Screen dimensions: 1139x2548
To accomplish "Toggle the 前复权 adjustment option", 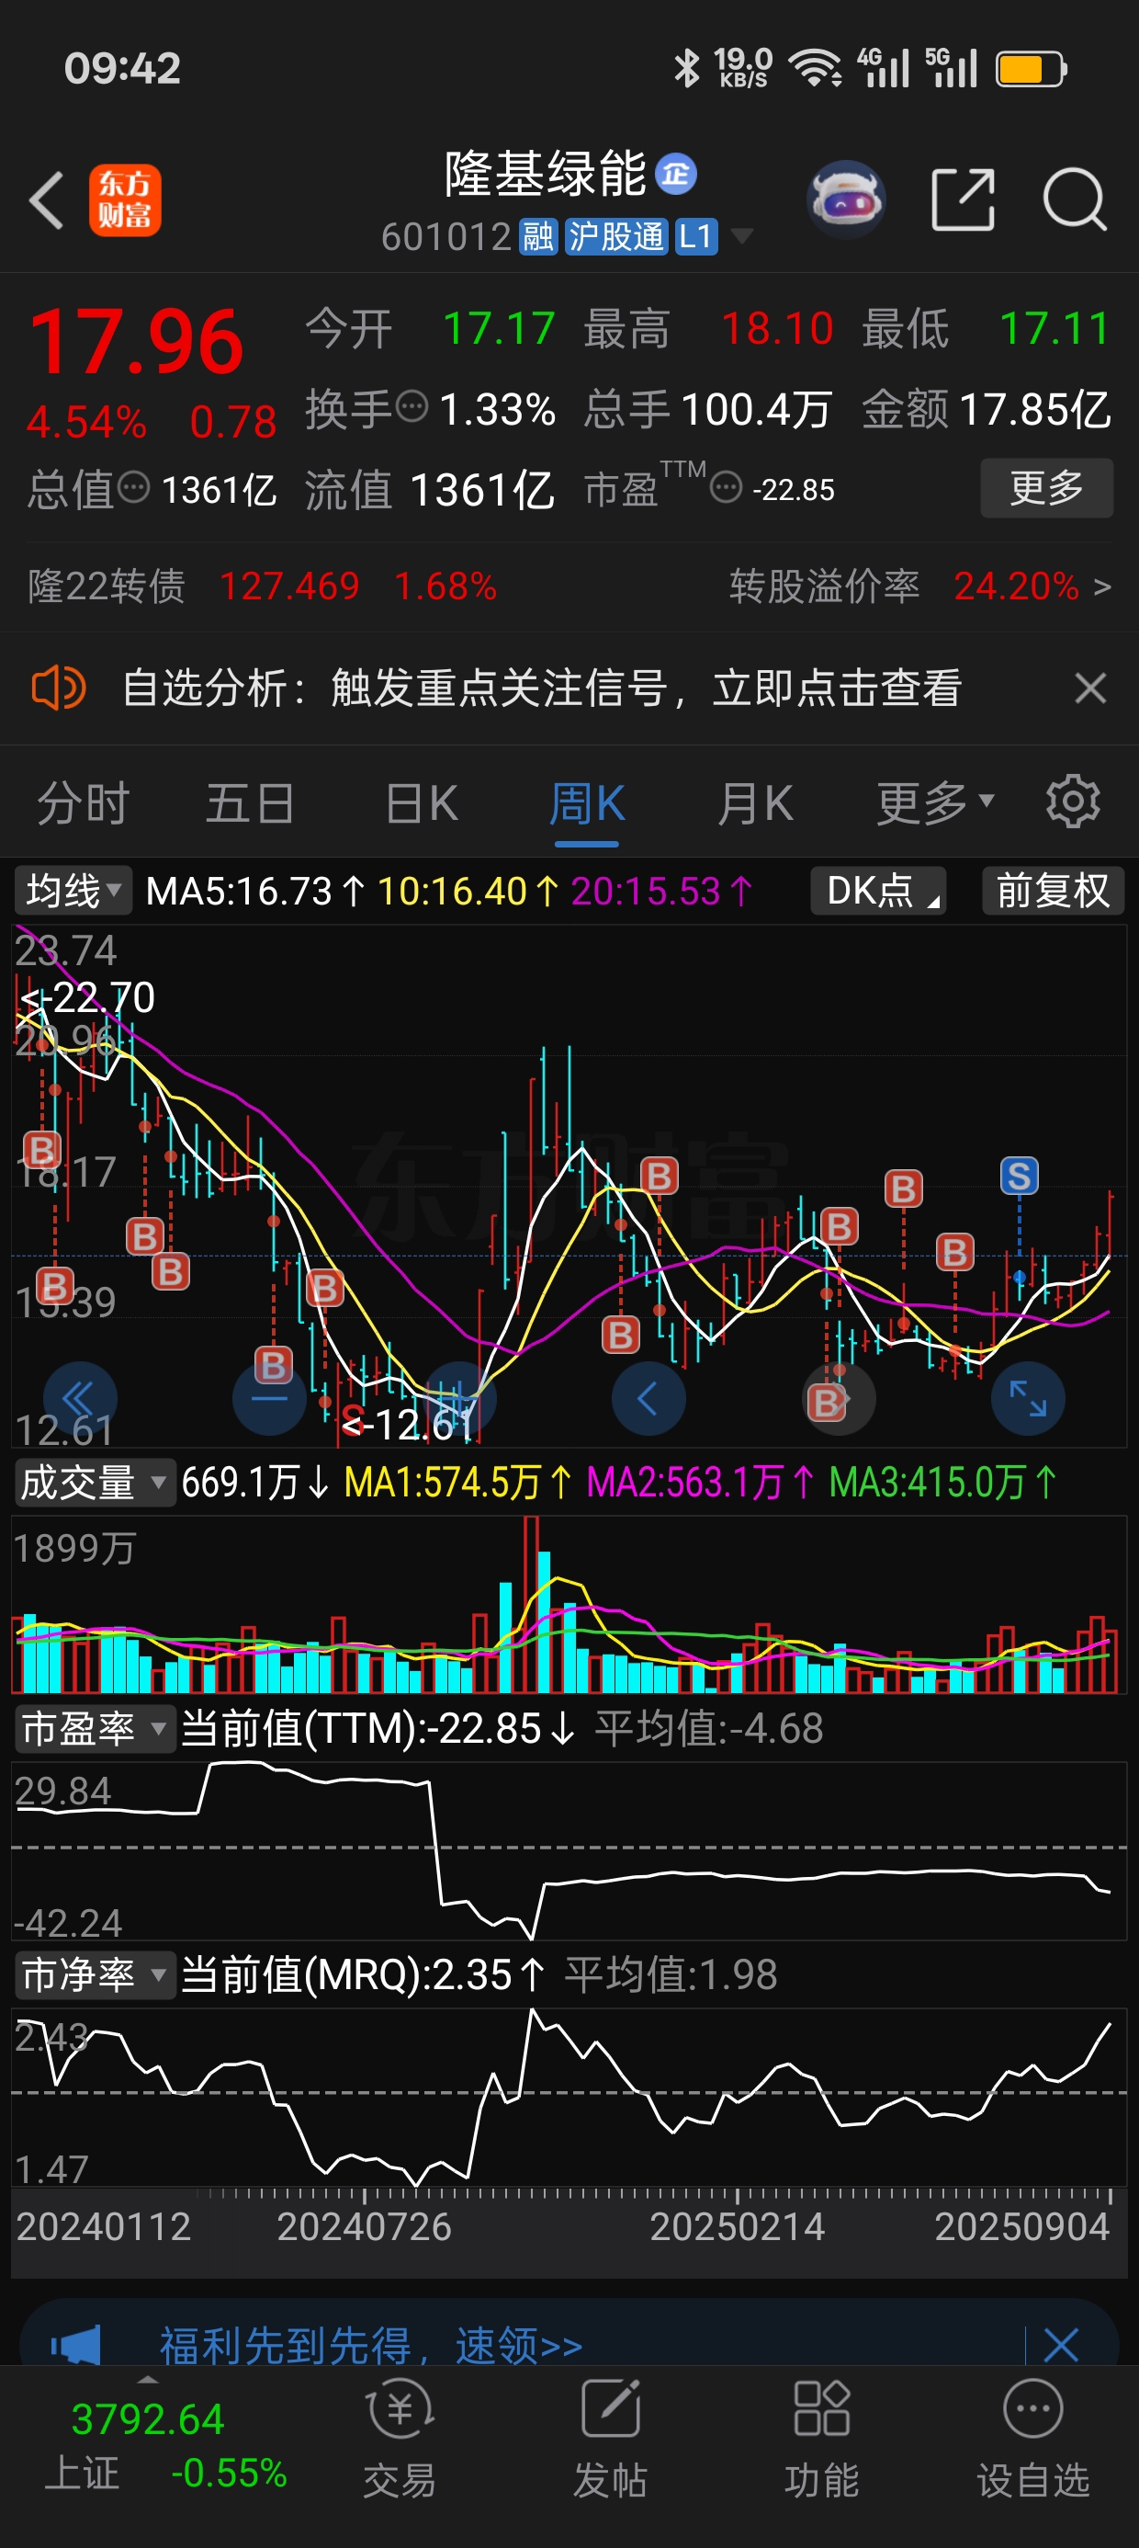I will click(1053, 892).
